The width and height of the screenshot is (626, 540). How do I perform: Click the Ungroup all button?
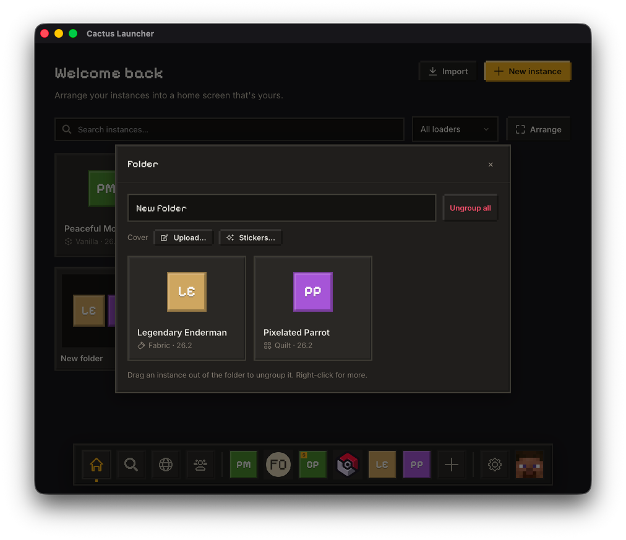[x=470, y=208]
